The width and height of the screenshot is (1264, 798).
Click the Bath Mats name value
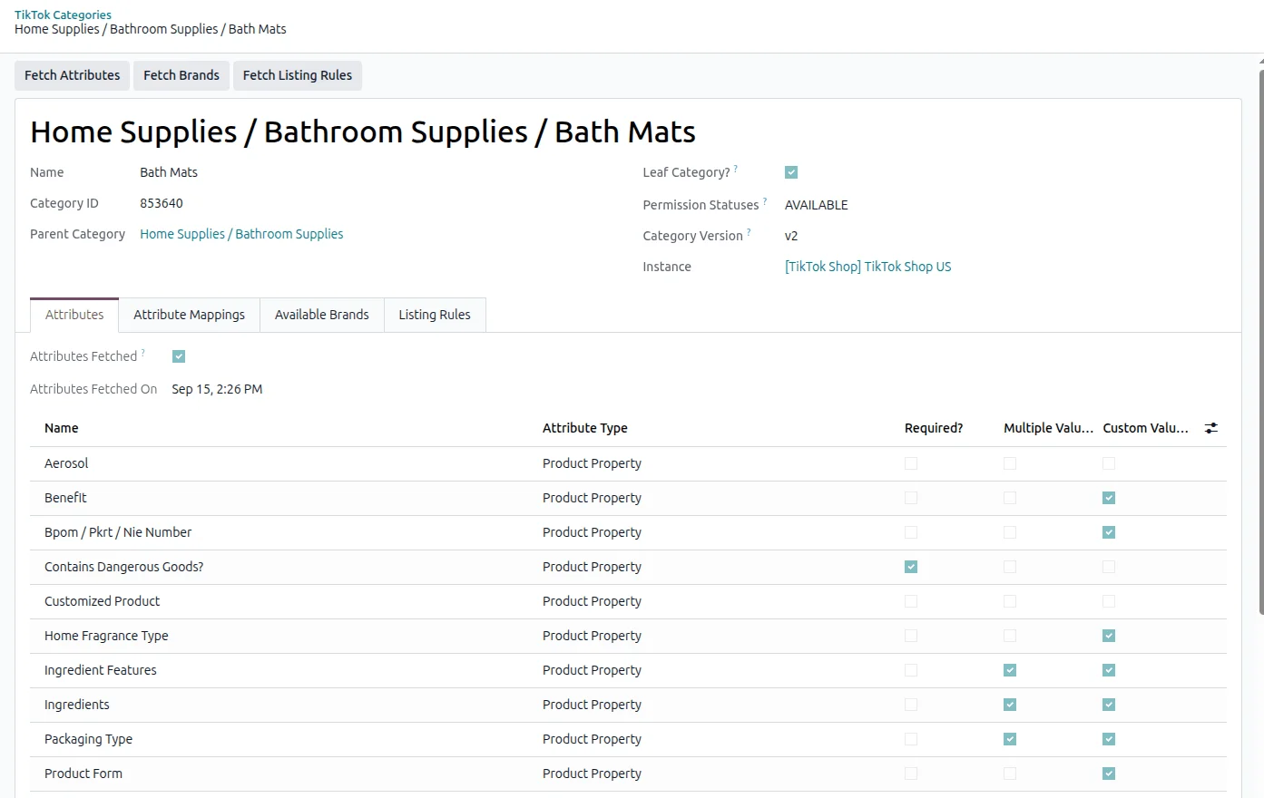click(x=169, y=172)
